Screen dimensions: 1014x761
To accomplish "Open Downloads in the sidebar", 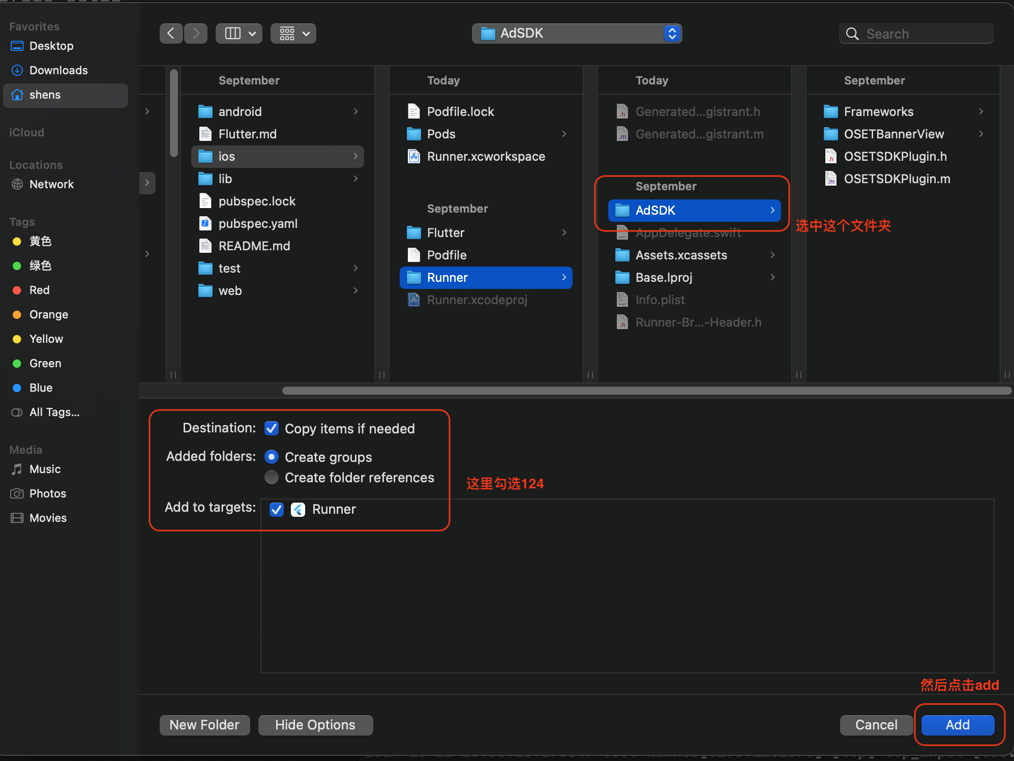I will 58,70.
